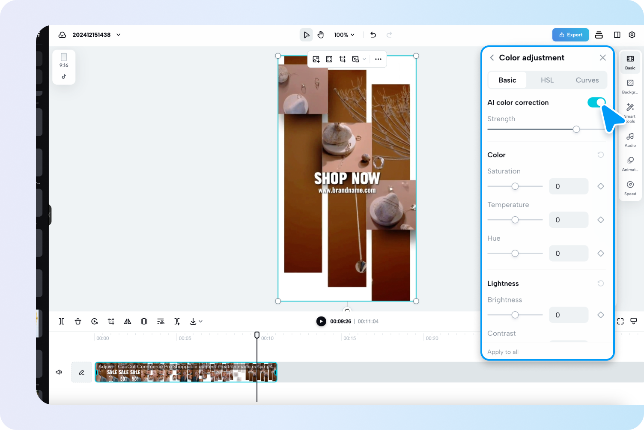Disable AI color correction

(x=596, y=102)
